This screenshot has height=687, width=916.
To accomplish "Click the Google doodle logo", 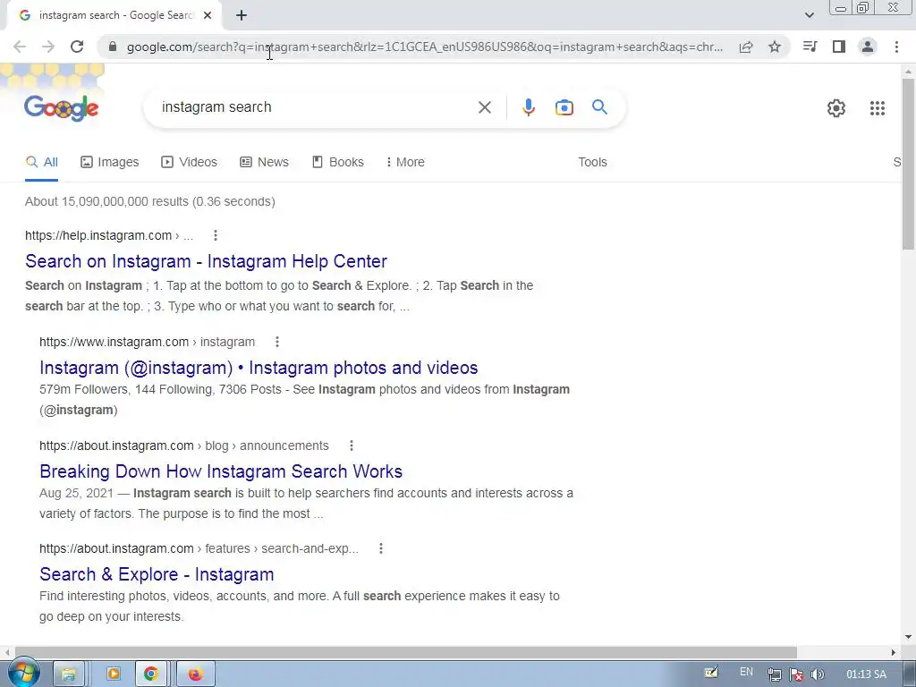I will 62,107.
